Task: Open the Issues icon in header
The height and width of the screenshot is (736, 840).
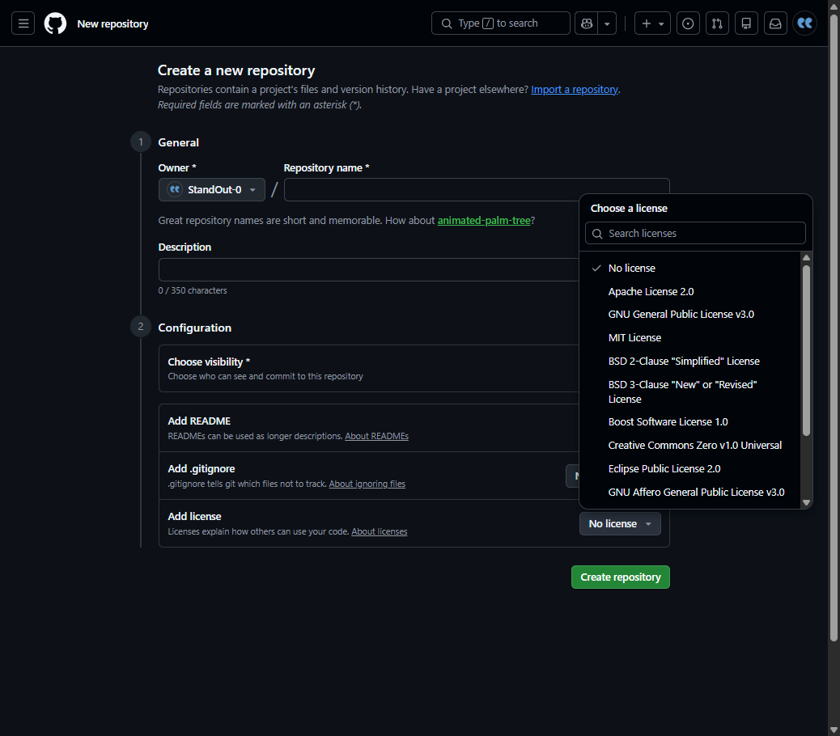Action: [x=689, y=23]
